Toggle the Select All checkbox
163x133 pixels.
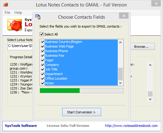click(42, 34)
